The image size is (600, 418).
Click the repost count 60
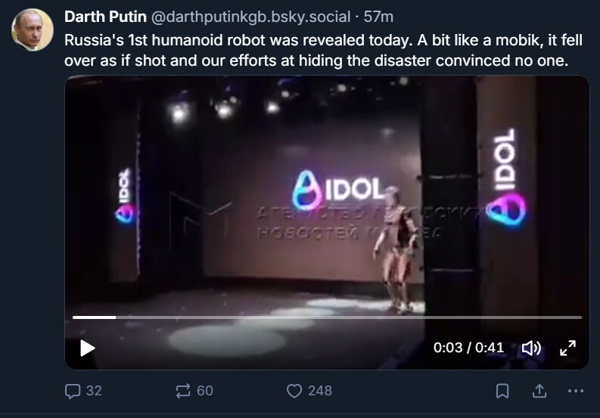204,391
